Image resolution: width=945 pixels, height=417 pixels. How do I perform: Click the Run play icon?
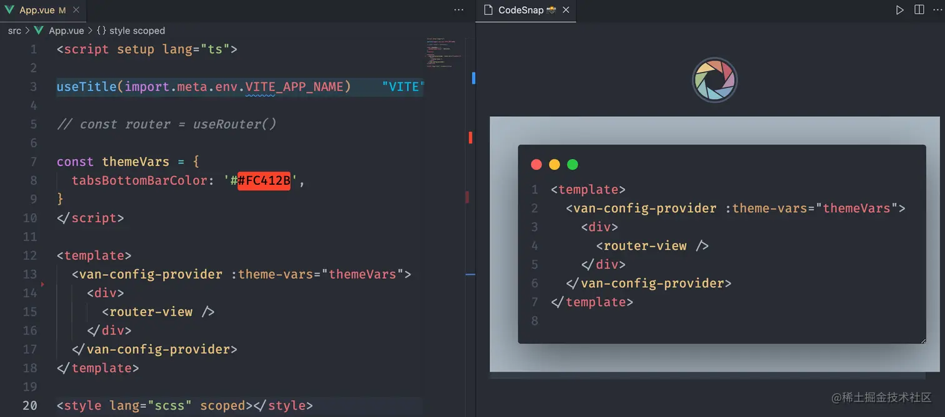click(x=899, y=10)
